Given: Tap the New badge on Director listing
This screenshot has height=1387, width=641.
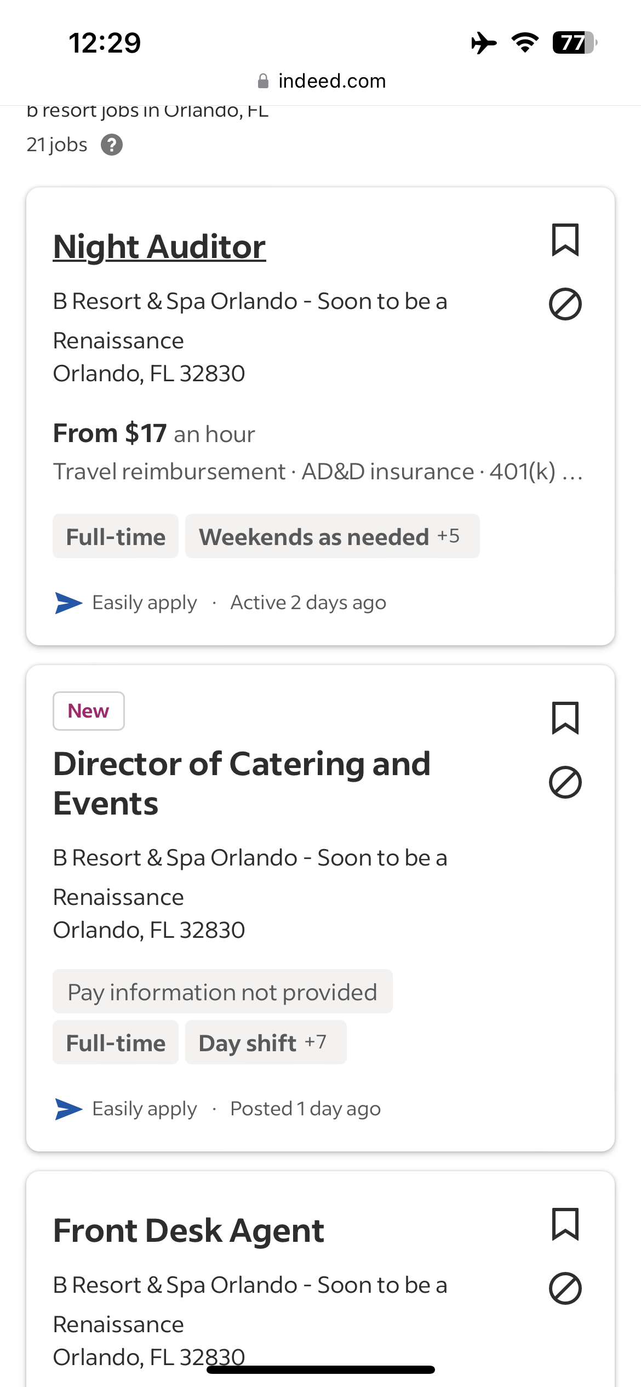Looking at the screenshot, I should [x=88, y=711].
